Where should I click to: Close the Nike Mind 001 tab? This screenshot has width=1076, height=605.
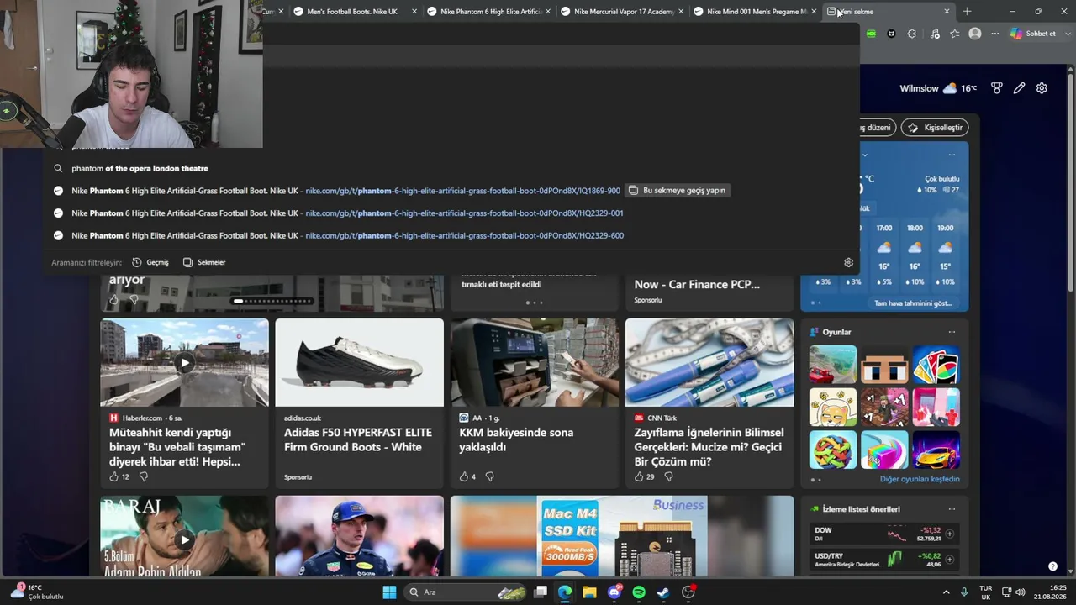click(x=813, y=12)
